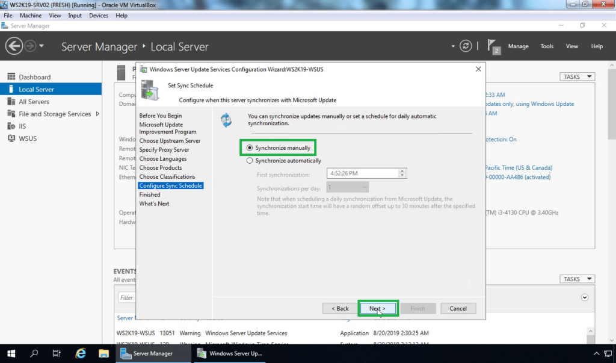Open VirtualBox Machine menu
Screen dimensions: 616x363
(31, 15)
